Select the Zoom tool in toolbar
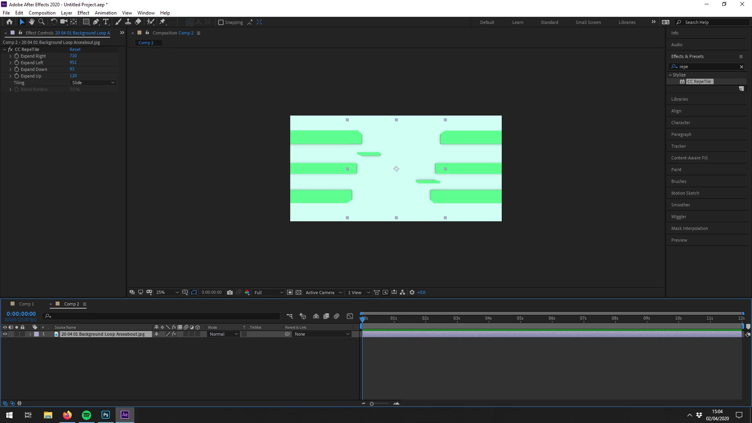752x423 pixels. 42,22
